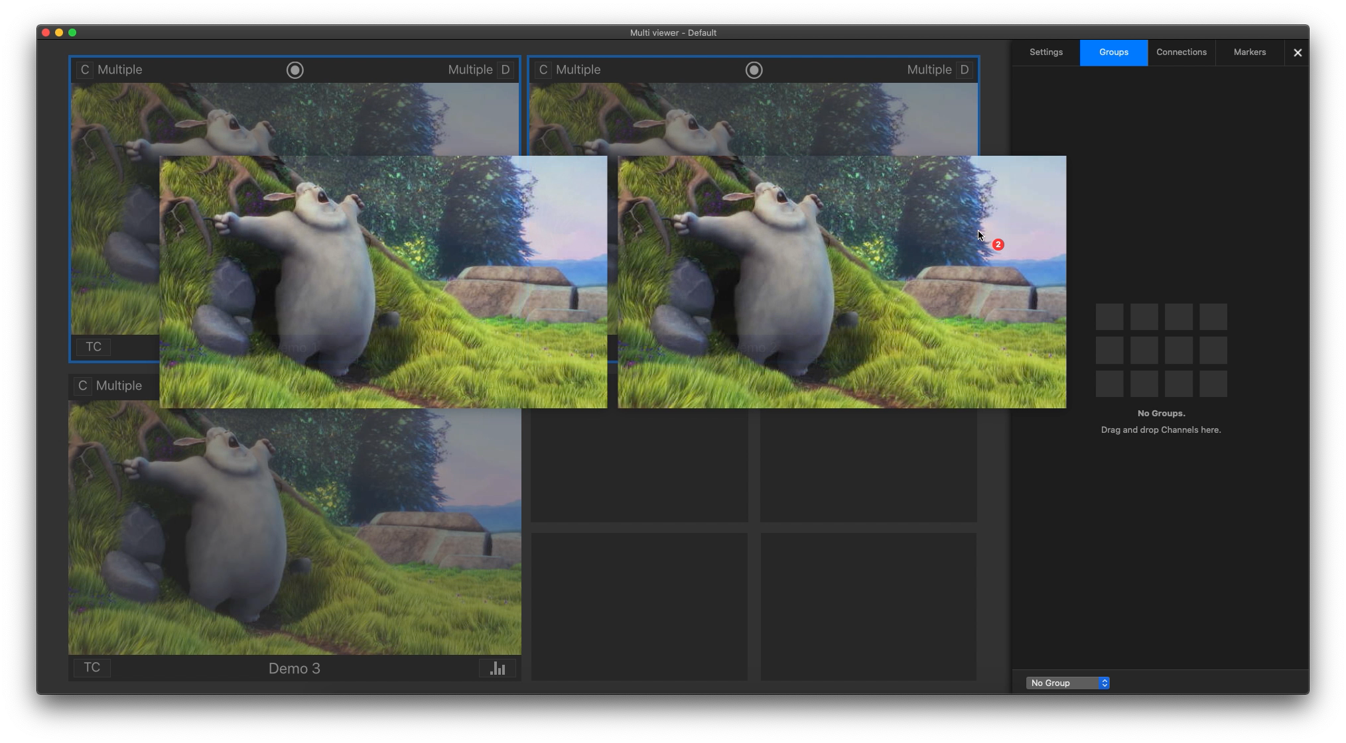The width and height of the screenshot is (1346, 743).
Task: Click the D button on first channel
Action: [x=505, y=70]
